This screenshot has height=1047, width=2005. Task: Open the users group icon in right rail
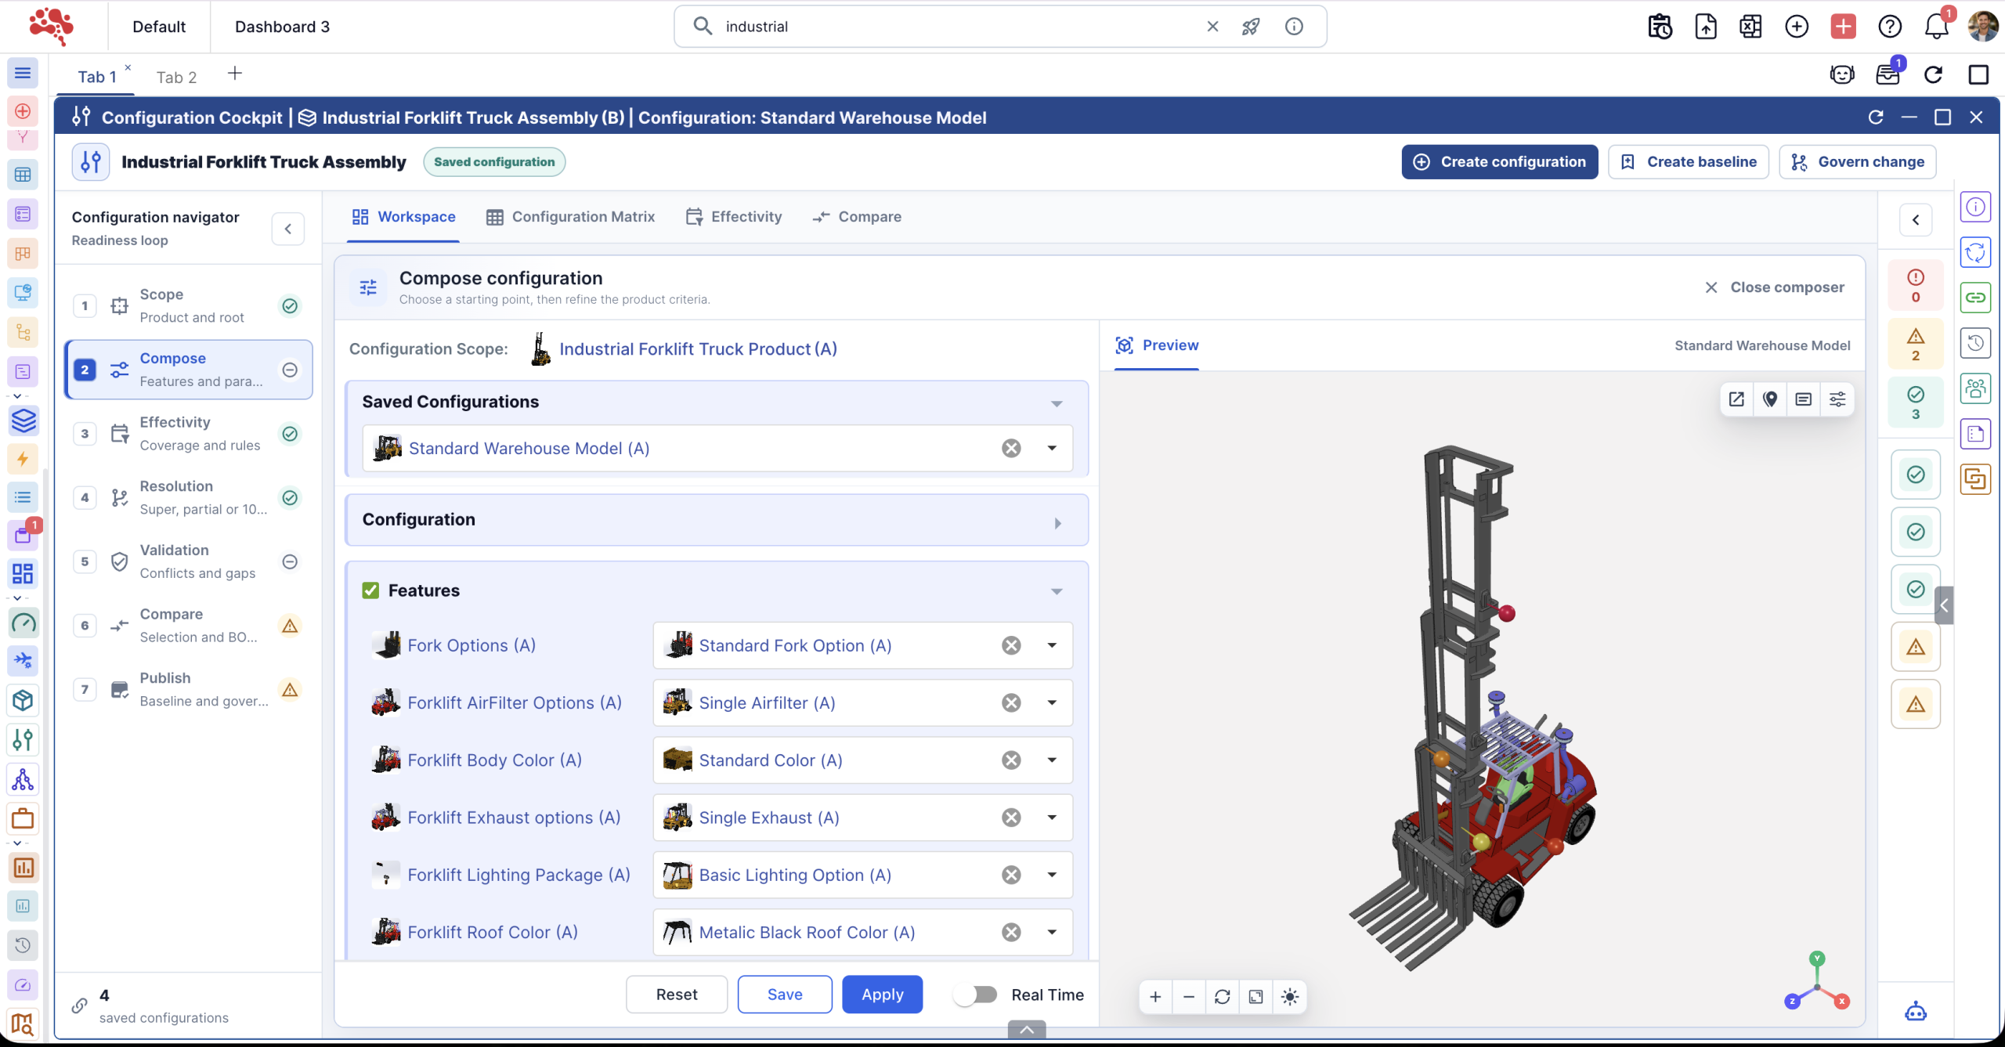pyautogui.click(x=1976, y=388)
